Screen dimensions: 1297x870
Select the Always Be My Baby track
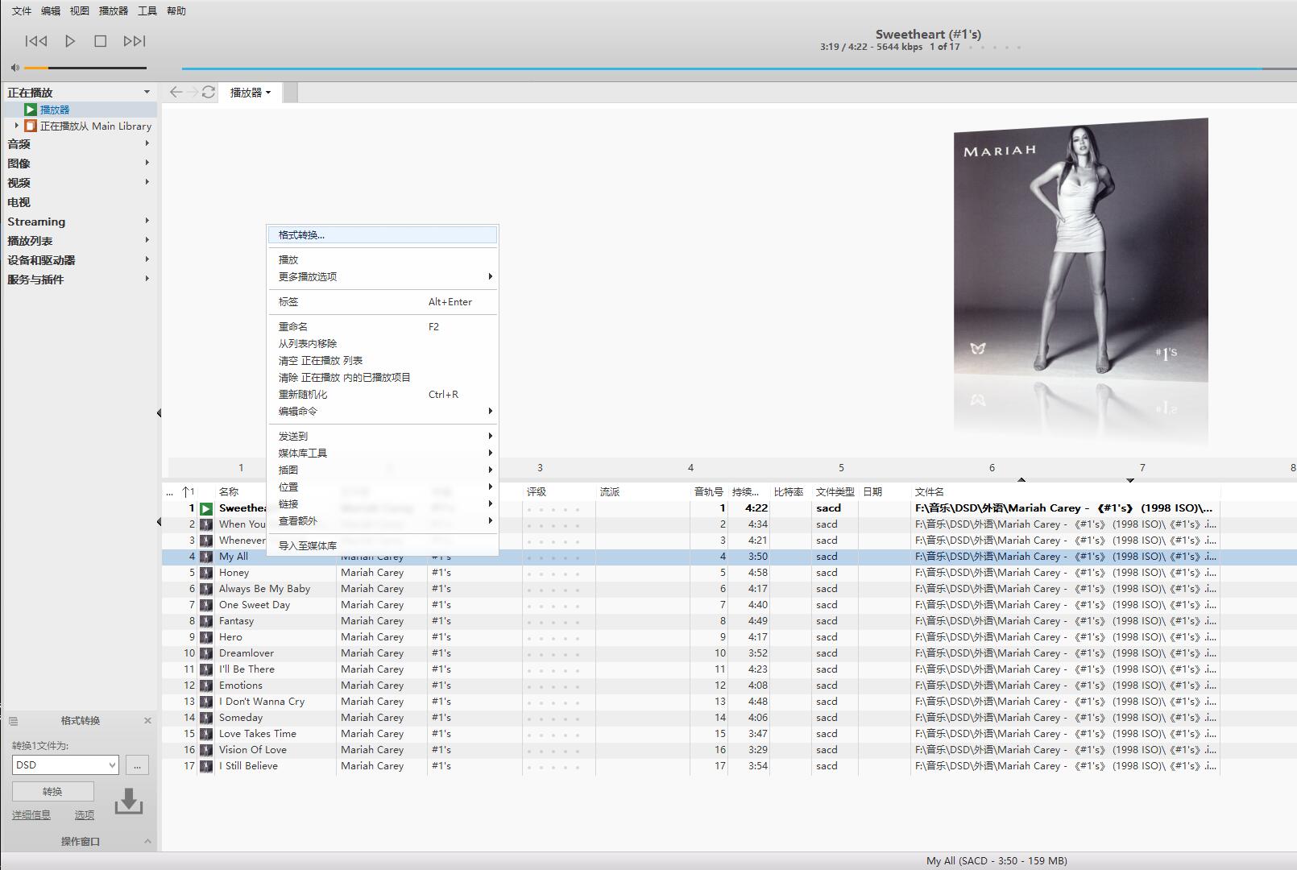click(729, 589)
